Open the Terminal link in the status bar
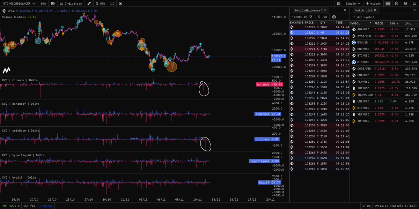This screenshot has width=419, height=209. click(x=46, y=206)
